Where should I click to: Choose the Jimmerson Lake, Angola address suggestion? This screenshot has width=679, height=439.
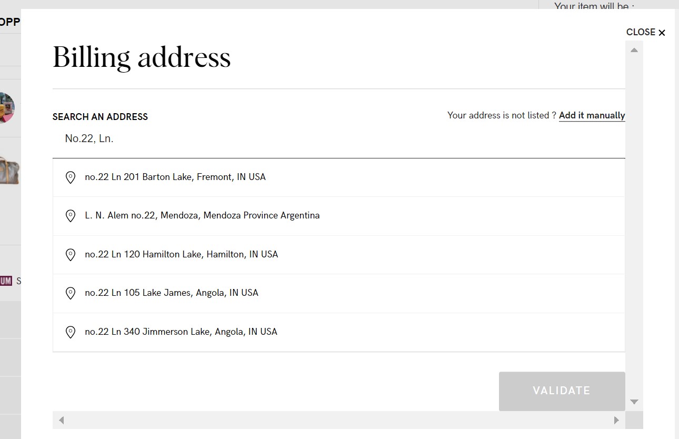coord(181,332)
